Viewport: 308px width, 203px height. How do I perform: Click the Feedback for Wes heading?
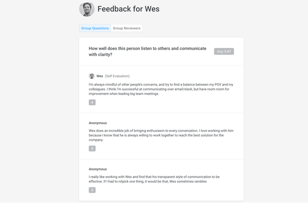click(128, 9)
